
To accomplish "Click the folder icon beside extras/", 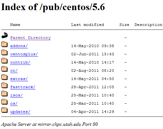I will (4, 77).
